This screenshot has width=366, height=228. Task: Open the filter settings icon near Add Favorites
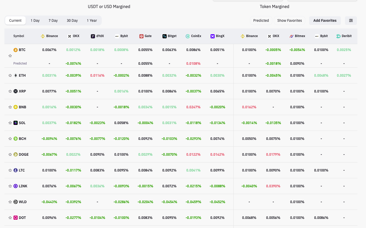click(x=351, y=20)
